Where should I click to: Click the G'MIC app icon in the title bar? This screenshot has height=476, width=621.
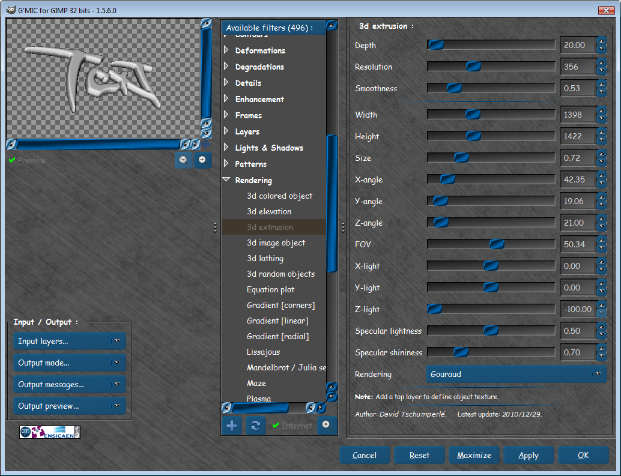tap(11, 10)
